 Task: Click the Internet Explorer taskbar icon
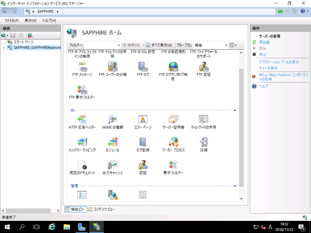pos(52,227)
